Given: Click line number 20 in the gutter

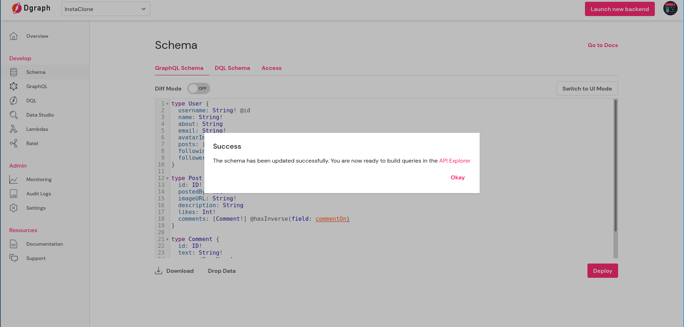Looking at the screenshot, I should click(x=161, y=233).
